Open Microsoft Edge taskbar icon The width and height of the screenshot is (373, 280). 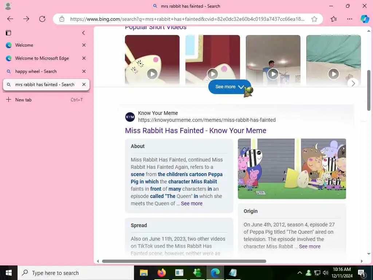click(215, 273)
